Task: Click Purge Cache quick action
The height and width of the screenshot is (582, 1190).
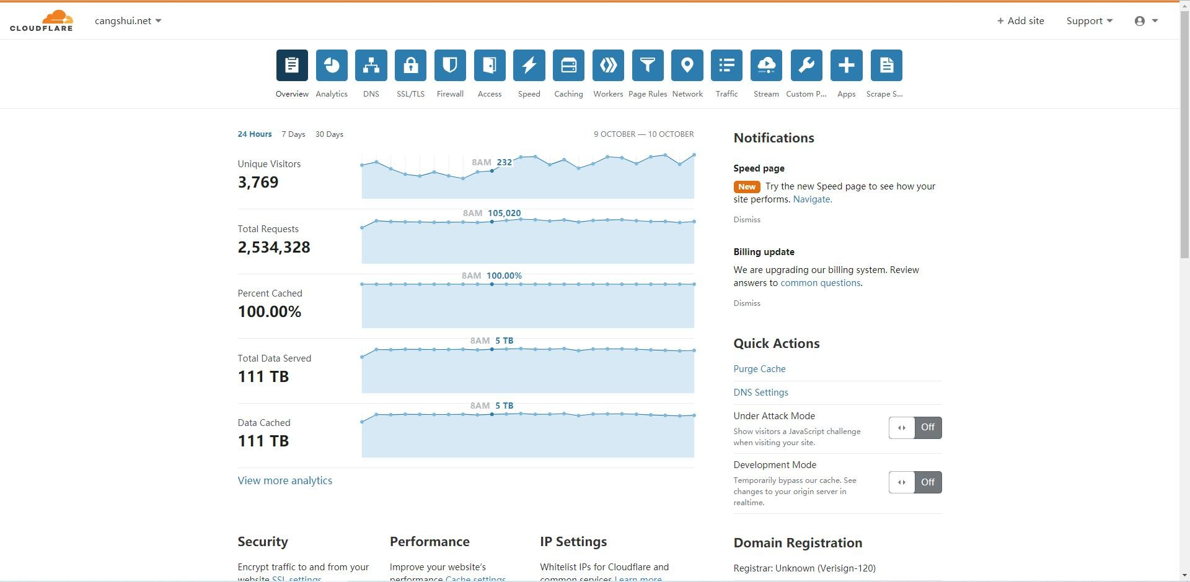Action: pos(759,369)
